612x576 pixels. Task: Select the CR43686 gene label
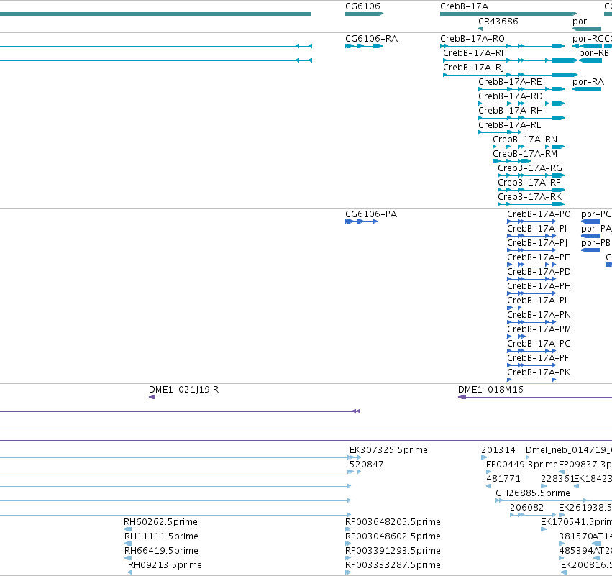pos(498,22)
